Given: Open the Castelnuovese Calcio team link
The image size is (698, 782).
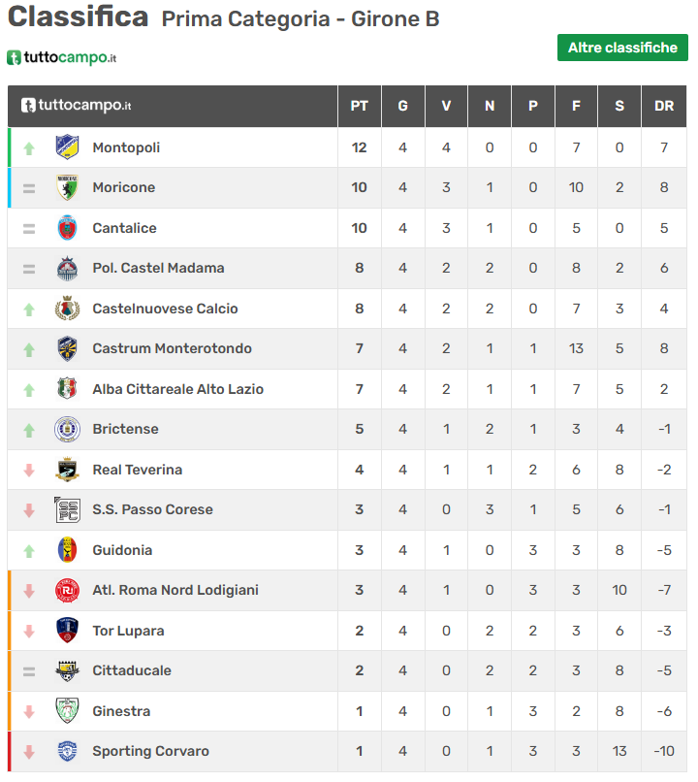Looking at the screenshot, I should 165,309.
